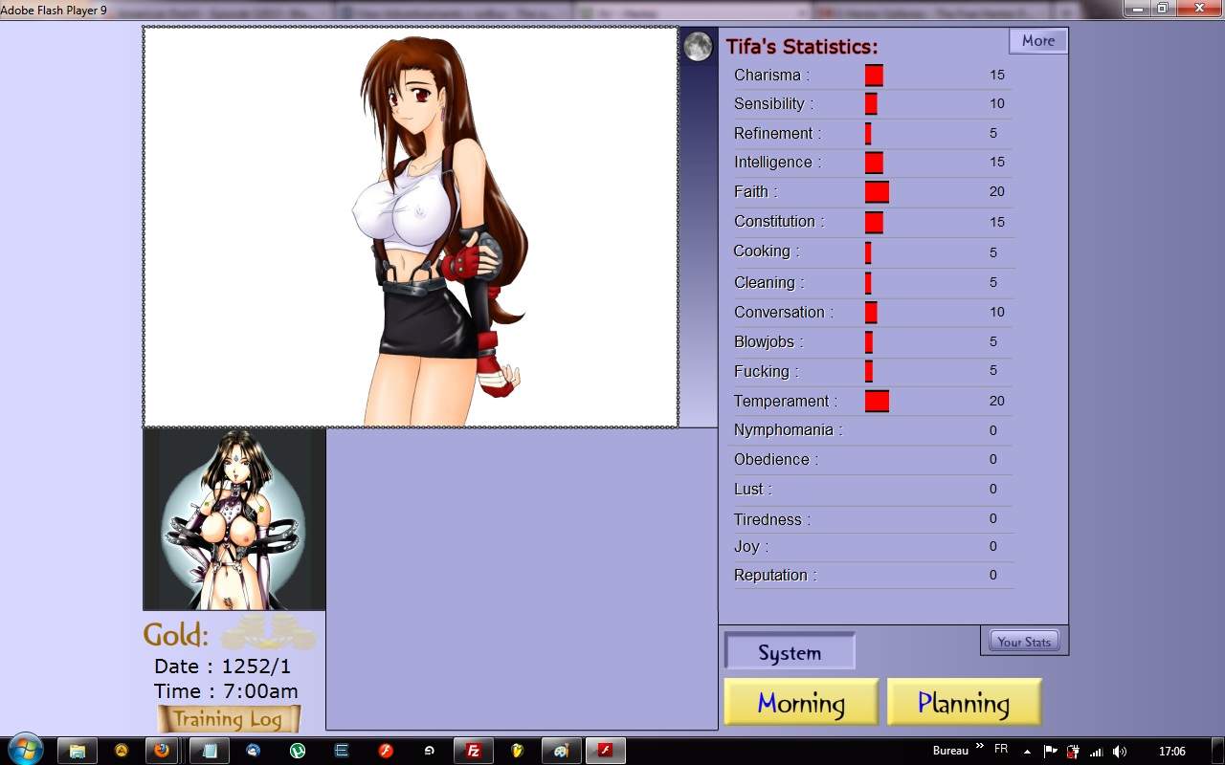Viewport: 1225px width, 765px height.
Task: Click the Refinement stat label
Action: [x=777, y=133]
